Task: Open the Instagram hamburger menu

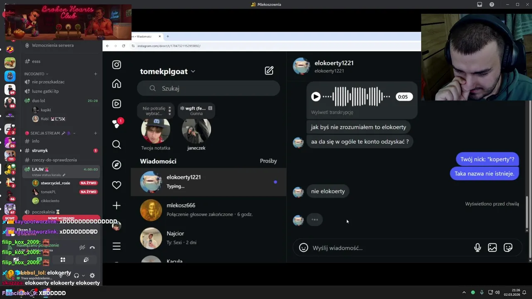Action: (x=117, y=246)
